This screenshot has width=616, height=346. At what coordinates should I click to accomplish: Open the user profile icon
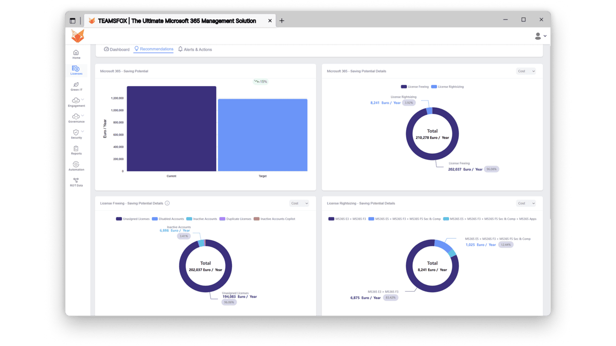pos(538,36)
